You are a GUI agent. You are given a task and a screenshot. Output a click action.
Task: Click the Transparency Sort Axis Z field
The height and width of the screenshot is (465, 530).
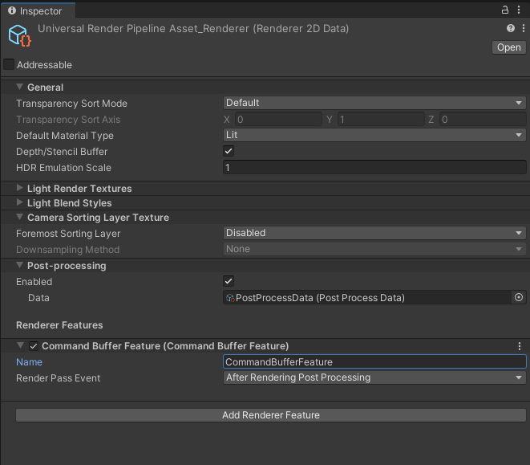pos(483,119)
